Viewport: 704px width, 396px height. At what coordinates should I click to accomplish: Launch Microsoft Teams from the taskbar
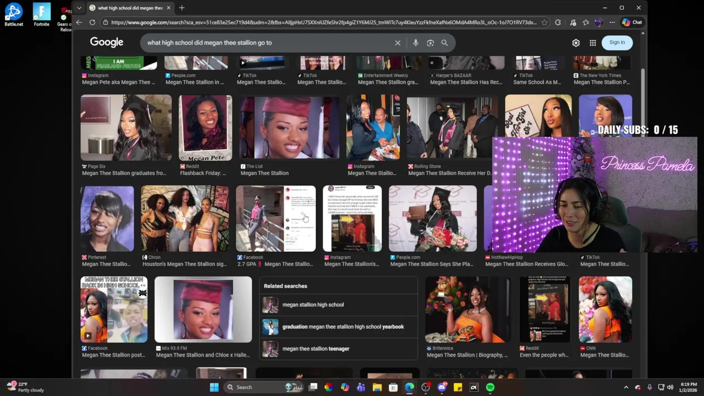coord(361,387)
